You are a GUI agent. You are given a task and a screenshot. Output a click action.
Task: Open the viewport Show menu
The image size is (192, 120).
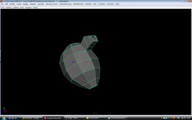(x=22, y=8)
